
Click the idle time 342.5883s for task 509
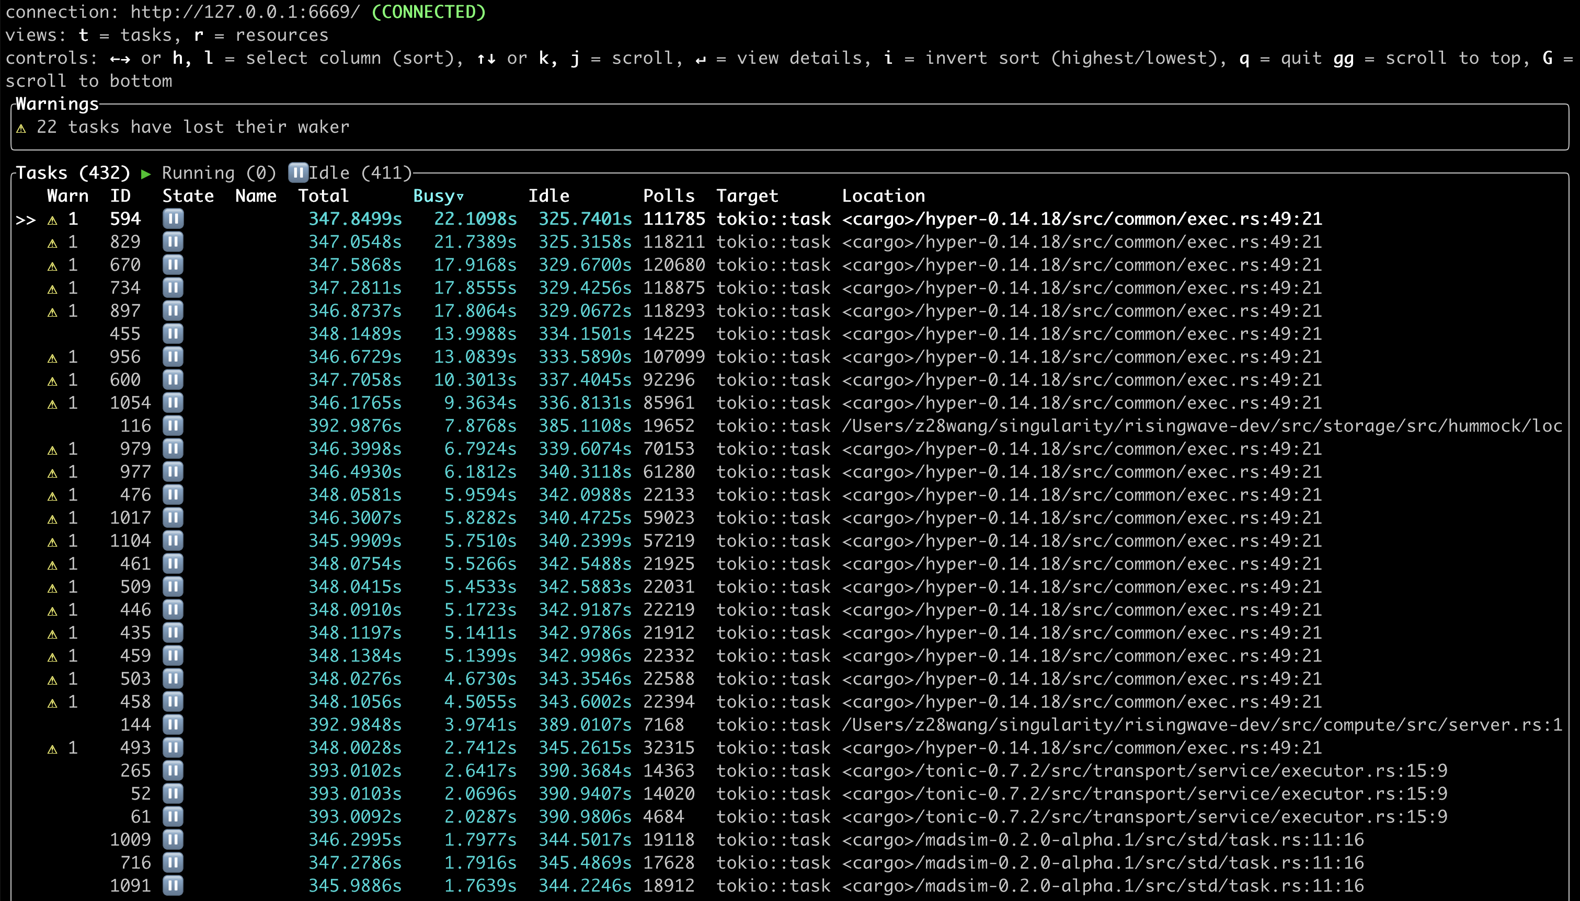tap(586, 586)
